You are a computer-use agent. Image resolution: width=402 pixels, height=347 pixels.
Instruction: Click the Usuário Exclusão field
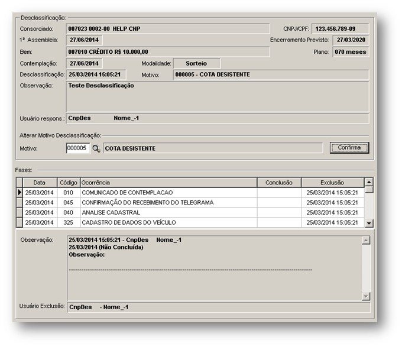coord(219,307)
